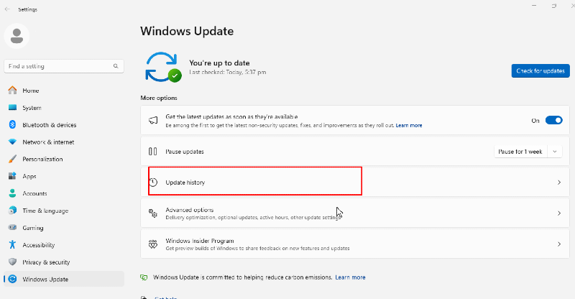Click the Network wifi icon
This screenshot has height=299, width=575.
12,142
